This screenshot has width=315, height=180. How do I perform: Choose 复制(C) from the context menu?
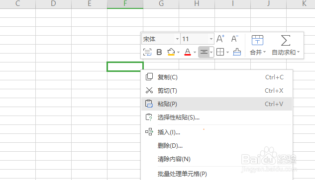pyautogui.click(x=216, y=77)
